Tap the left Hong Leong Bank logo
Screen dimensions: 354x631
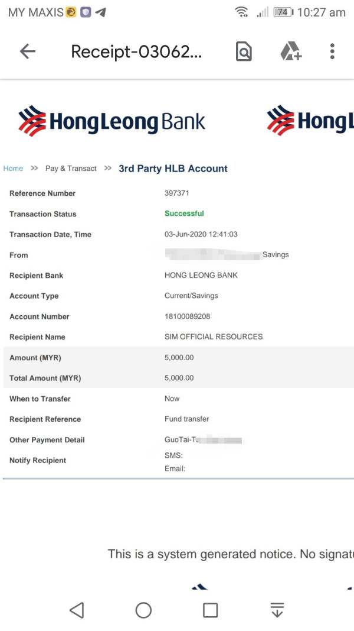112,121
